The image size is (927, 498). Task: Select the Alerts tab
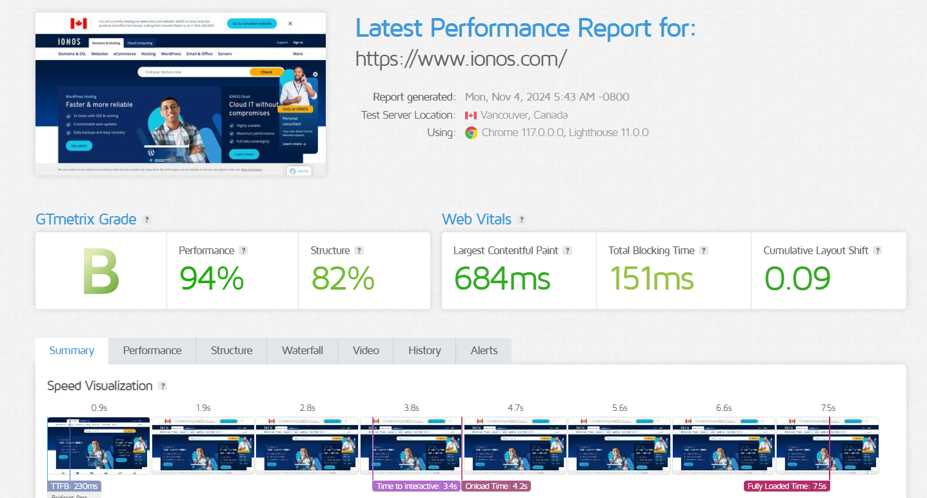(x=484, y=351)
